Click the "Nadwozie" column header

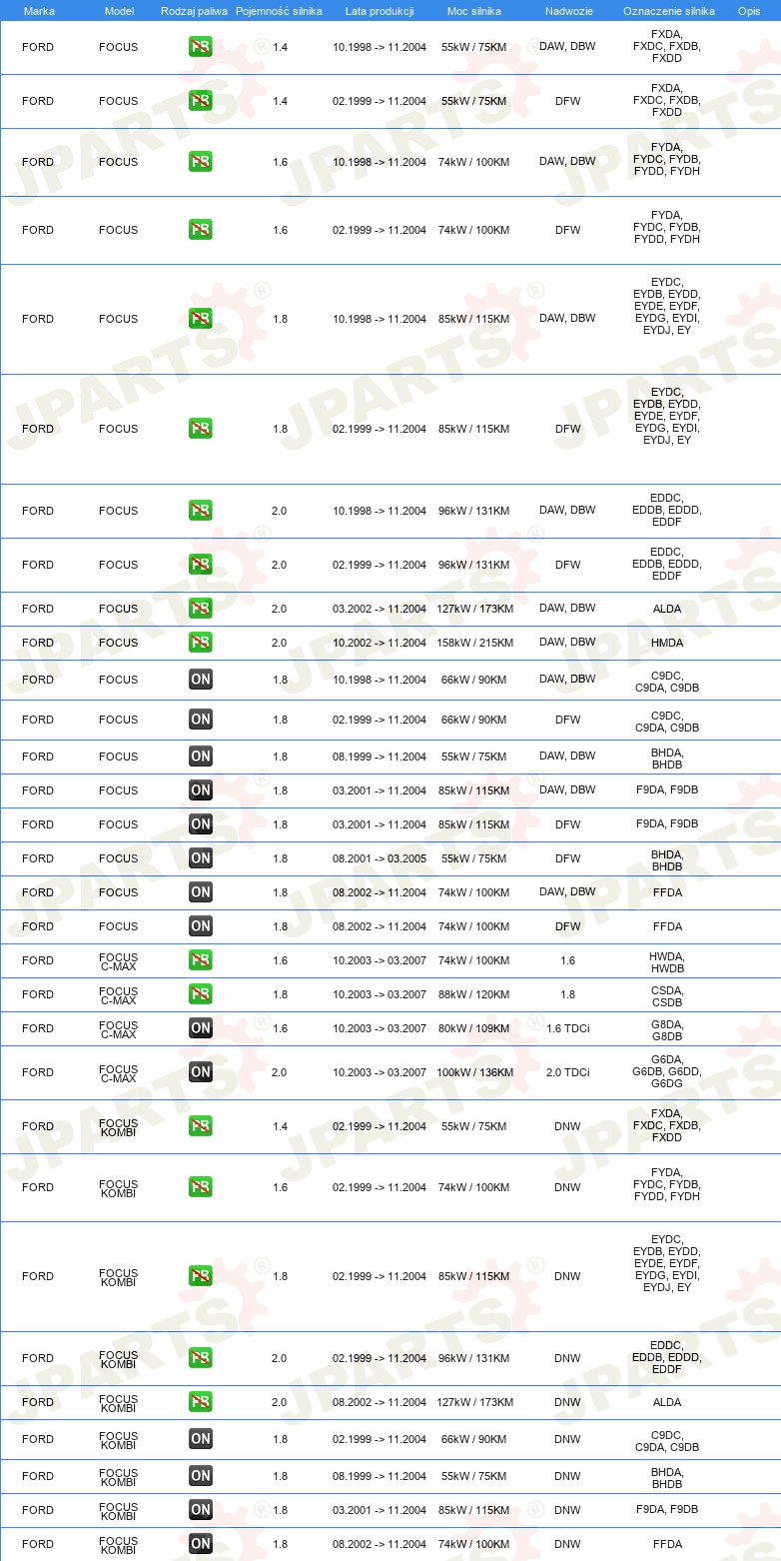567,11
